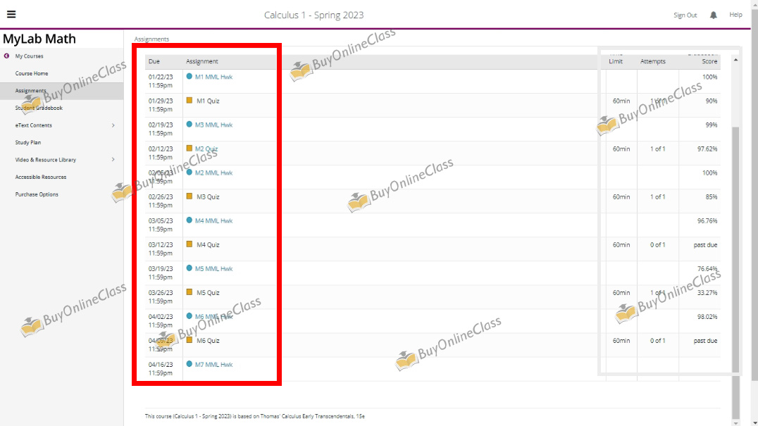Open Student Gradebook from the sidebar

pyautogui.click(x=39, y=108)
